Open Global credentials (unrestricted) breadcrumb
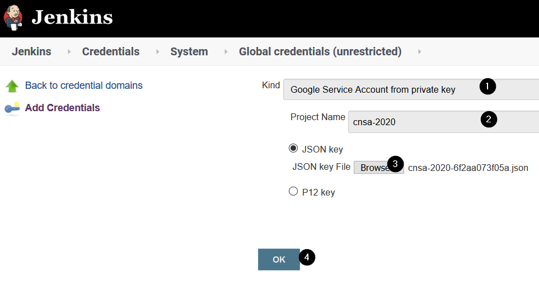Screen dimensions: 539x281 (x=320, y=51)
